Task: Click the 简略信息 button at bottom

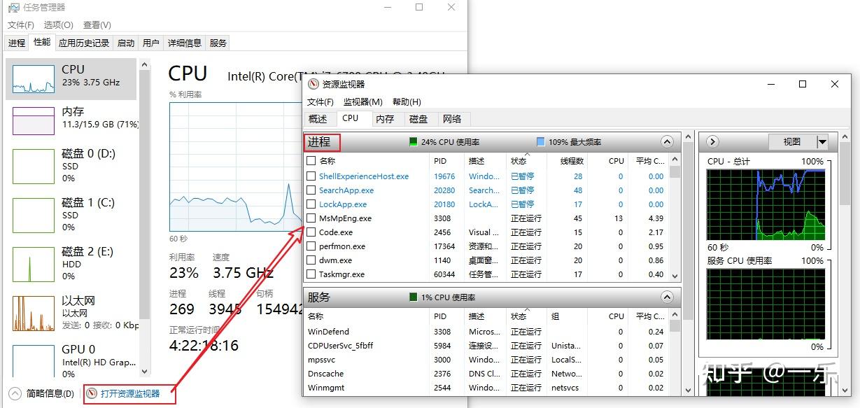Action: (x=45, y=393)
